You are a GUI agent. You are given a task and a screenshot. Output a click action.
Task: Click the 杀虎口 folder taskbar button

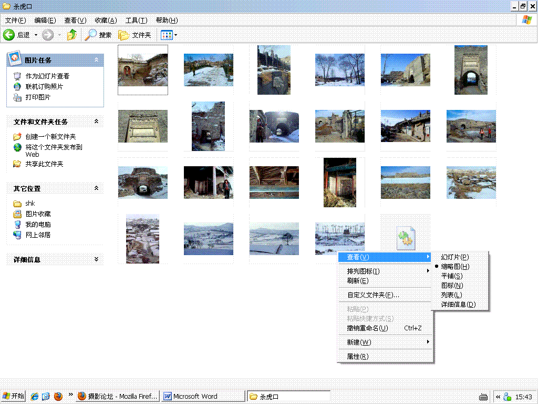(x=288, y=397)
